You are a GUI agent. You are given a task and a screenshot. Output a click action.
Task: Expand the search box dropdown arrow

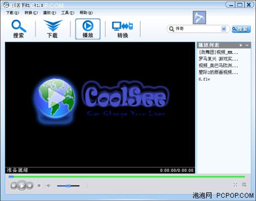coord(223,29)
